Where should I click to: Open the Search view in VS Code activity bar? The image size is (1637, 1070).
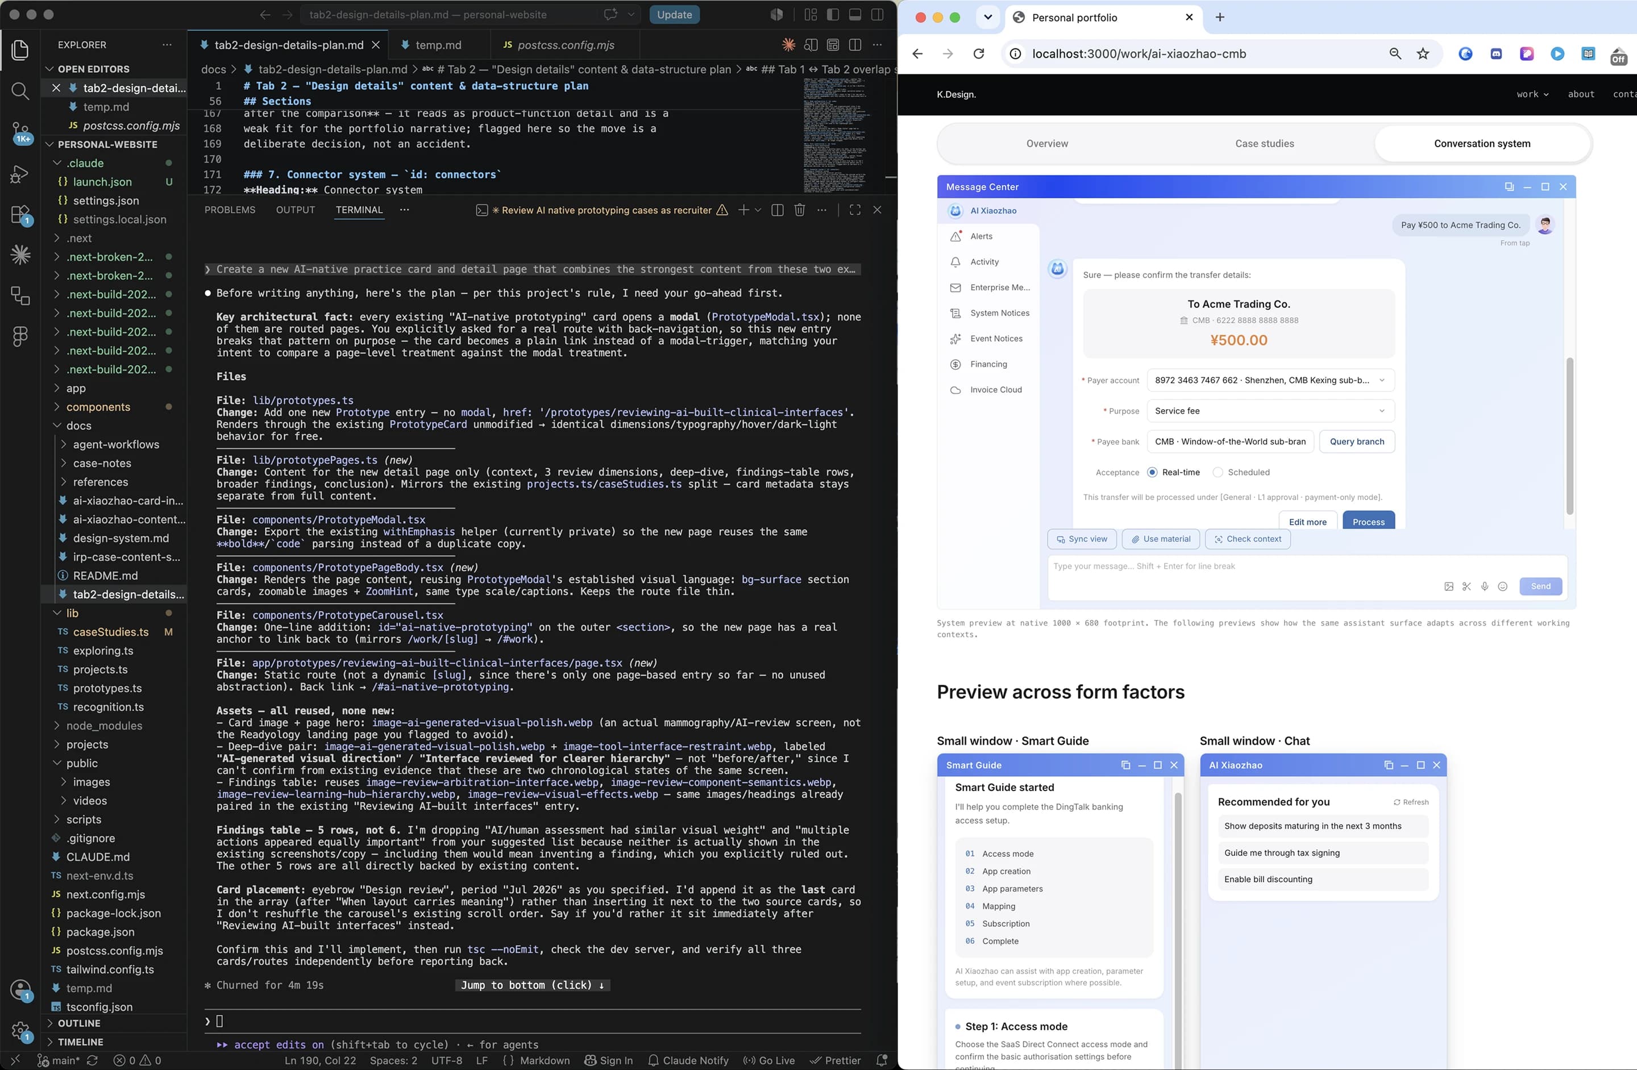[20, 91]
